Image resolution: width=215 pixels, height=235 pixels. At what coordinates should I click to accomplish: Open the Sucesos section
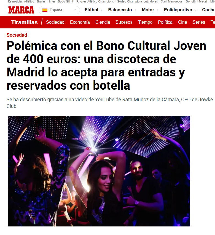click(x=124, y=22)
